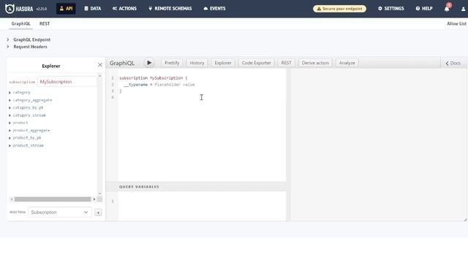The height and width of the screenshot is (263, 468).
Task: Click into the query variables editor
Action: point(202,206)
